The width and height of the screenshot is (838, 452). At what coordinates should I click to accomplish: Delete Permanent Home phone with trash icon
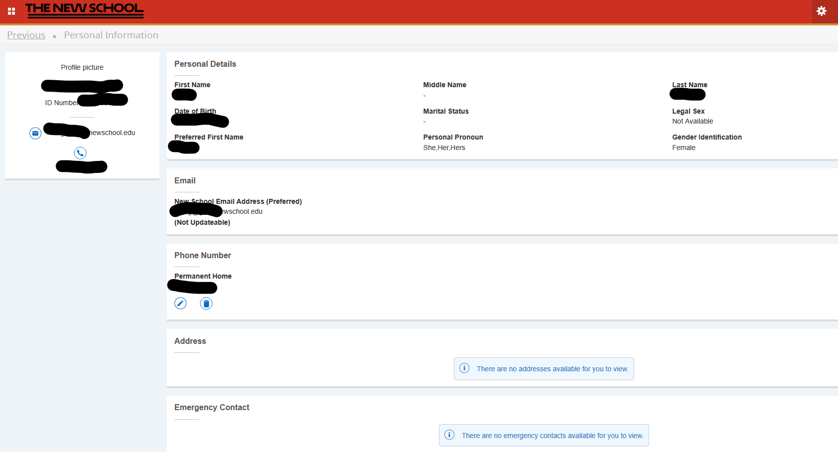coord(206,303)
